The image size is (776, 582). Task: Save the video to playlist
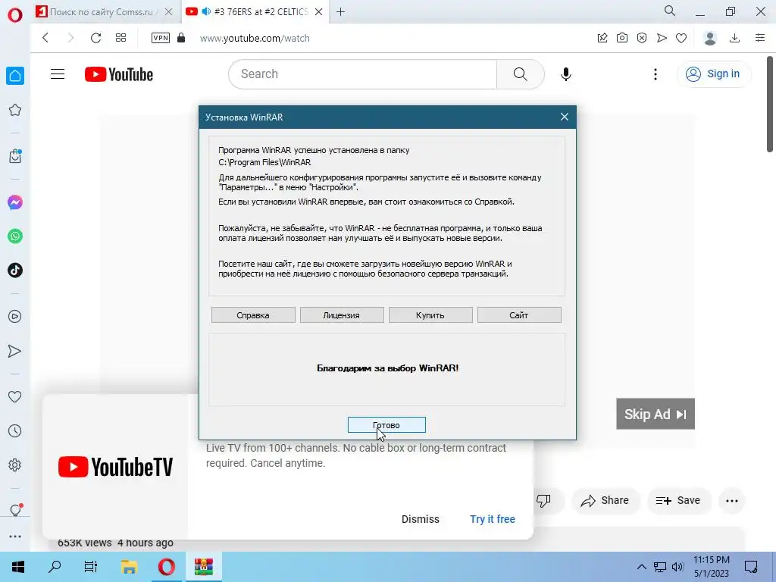coord(678,500)
